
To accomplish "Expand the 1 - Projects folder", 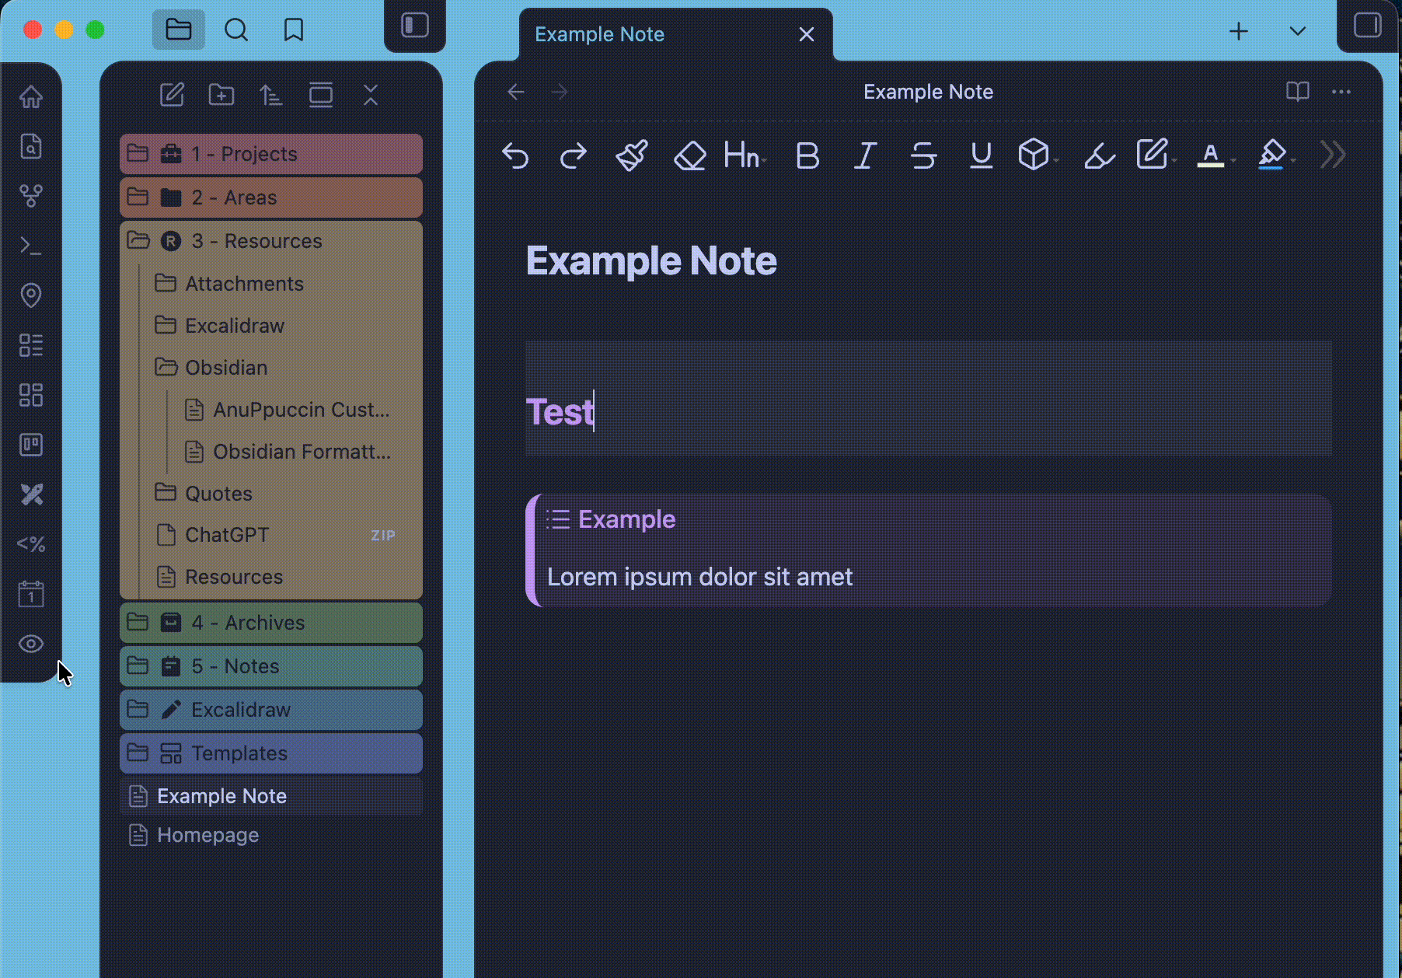I will [x=244, y=154].
